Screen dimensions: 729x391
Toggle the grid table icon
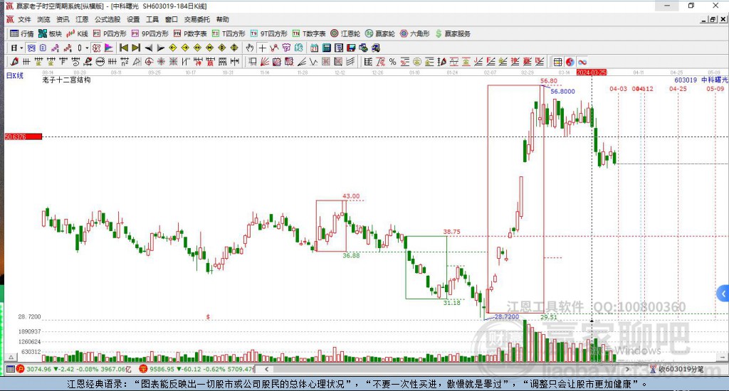[558, 61]
